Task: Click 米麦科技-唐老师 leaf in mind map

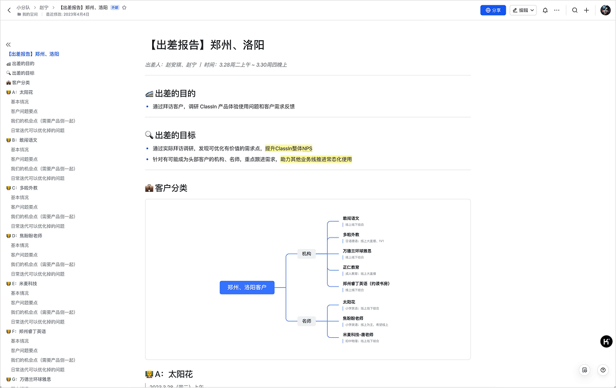Action: point(358,335)
